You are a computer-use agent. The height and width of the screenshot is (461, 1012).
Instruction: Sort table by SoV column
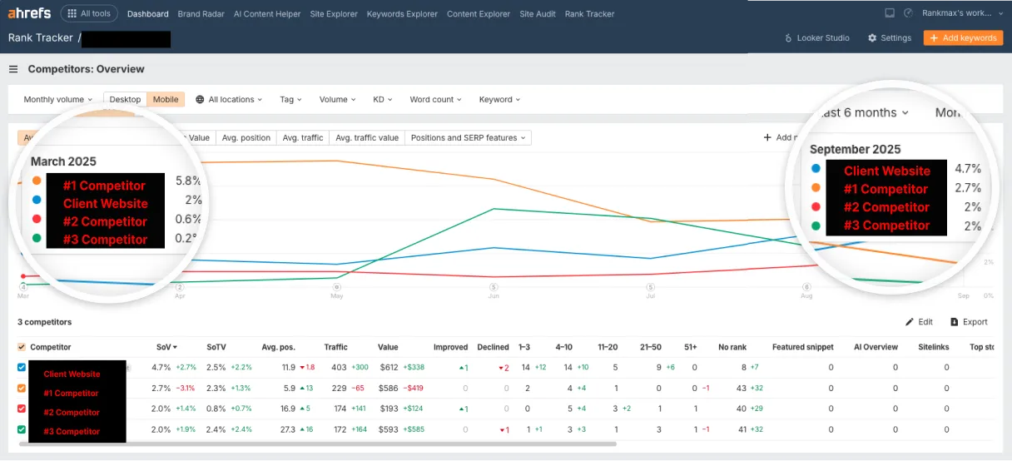(166, 347)
